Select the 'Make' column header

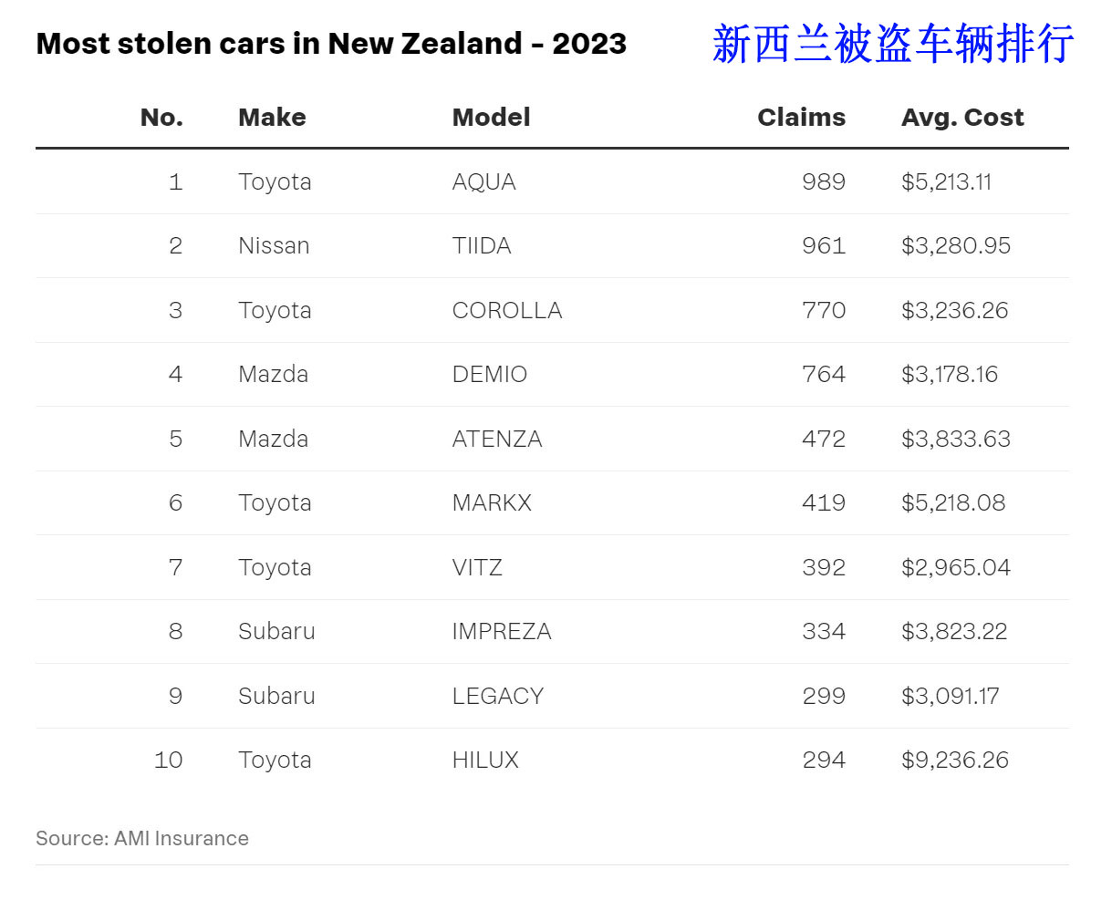coord(272,118)
